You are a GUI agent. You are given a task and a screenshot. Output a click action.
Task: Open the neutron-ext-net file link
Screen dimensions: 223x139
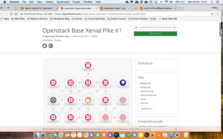[147, 91]
